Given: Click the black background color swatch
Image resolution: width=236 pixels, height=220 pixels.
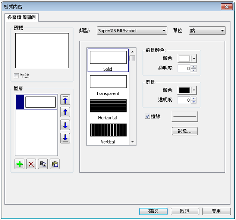Looking at the screenshot, I should [185, 90].
